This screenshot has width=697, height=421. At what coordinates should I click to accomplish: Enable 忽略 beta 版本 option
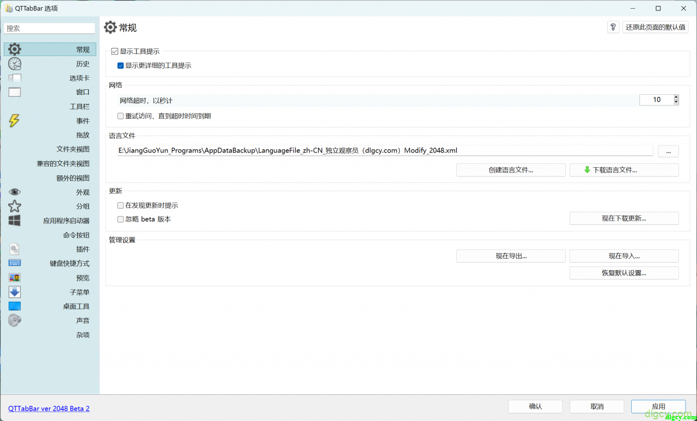[121, 219]
